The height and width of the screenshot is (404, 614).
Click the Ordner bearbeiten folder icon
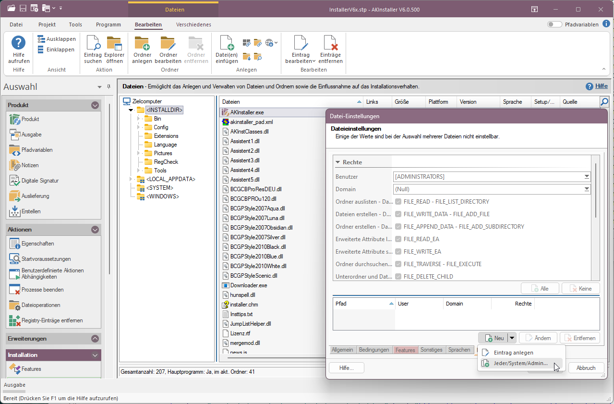(168, 43)
